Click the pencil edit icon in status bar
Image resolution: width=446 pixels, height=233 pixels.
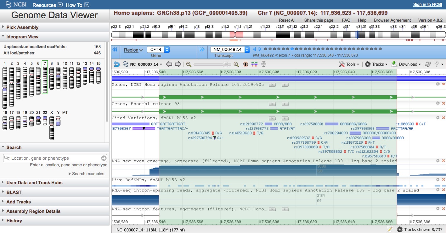click(390, 229)
